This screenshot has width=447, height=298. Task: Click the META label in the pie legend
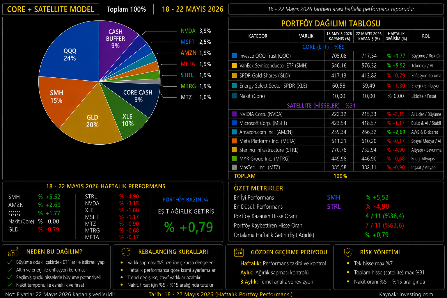188,64
